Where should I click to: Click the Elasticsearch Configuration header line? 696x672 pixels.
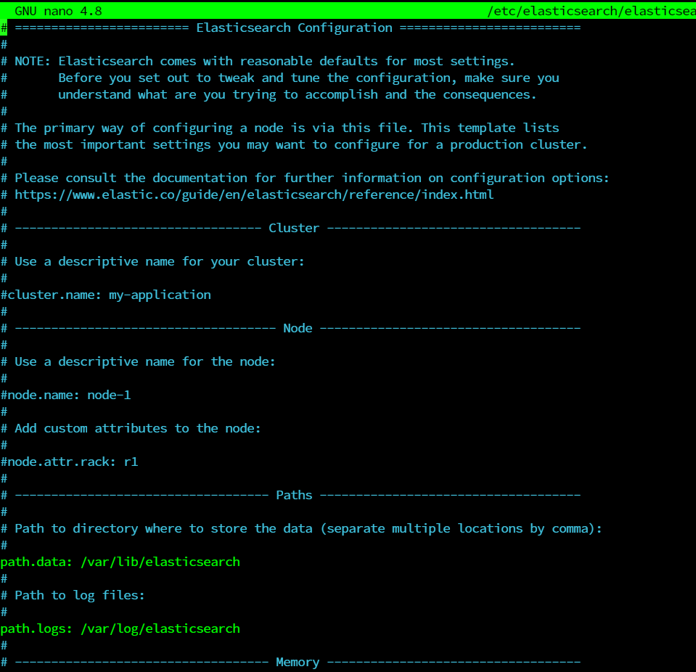click(290, 28)
